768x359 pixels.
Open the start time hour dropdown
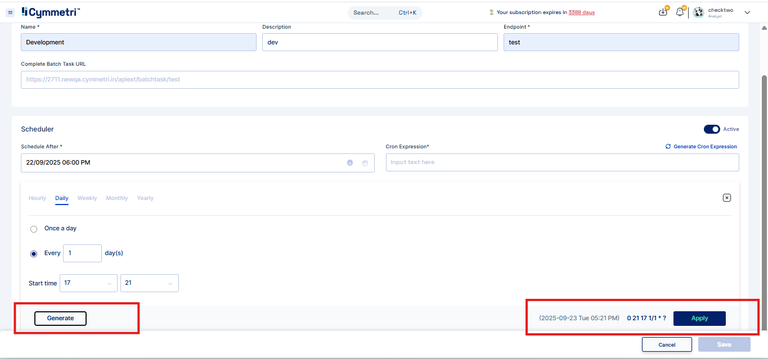[x=88, y=283]
